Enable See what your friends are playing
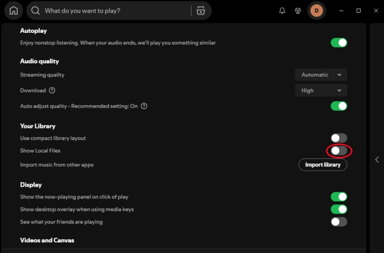 339,222
